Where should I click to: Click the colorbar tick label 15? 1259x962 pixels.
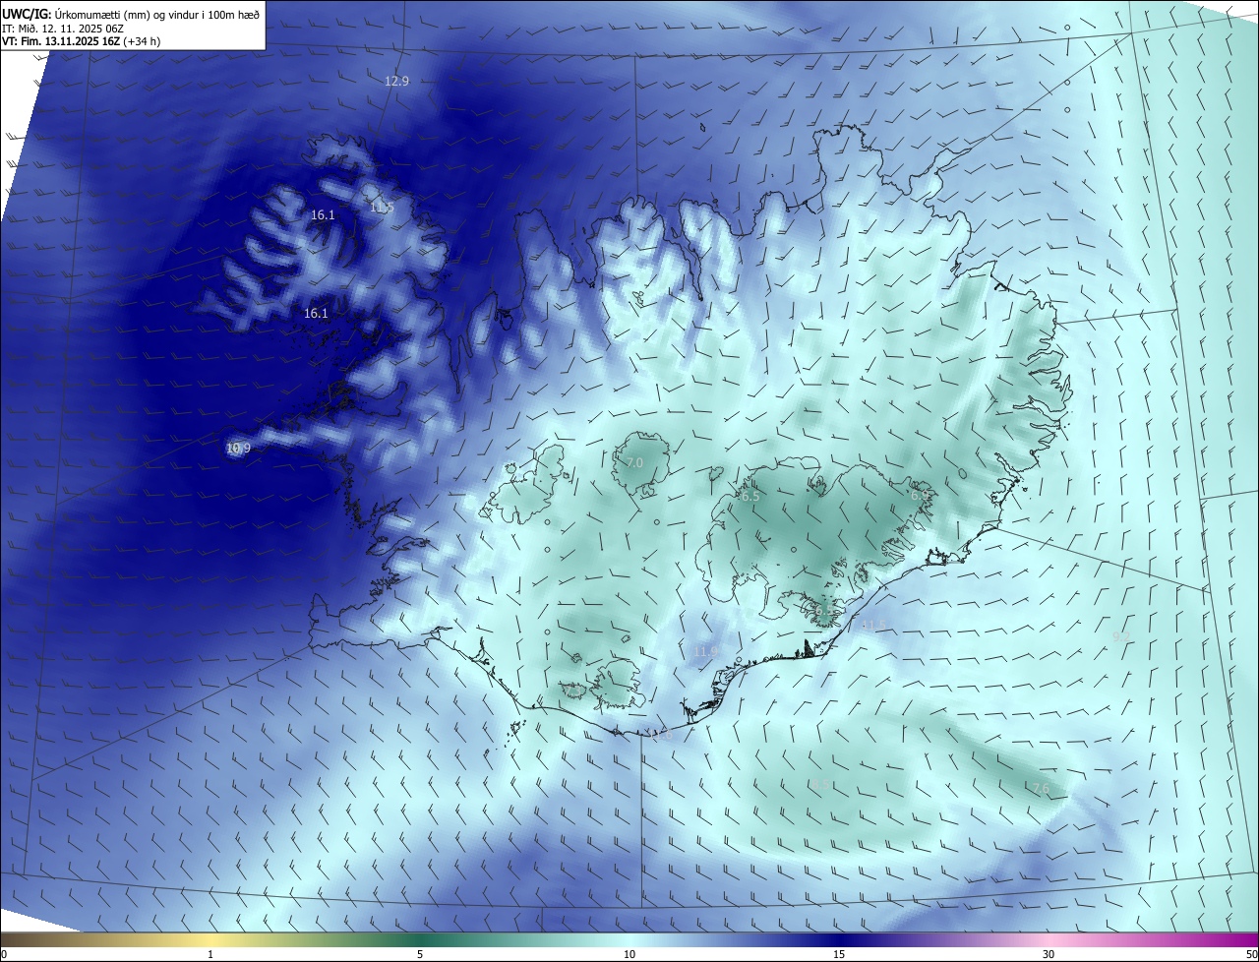point(839,954)
